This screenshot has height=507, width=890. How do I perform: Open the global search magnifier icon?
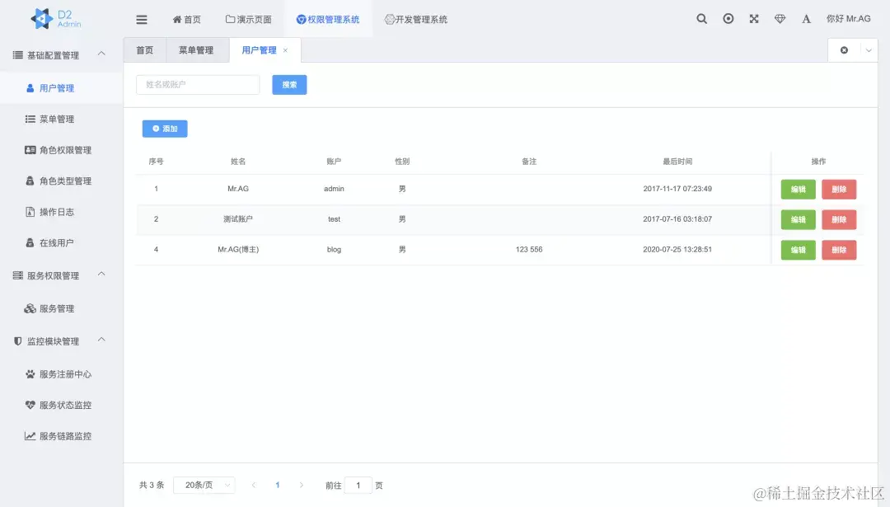701,18
